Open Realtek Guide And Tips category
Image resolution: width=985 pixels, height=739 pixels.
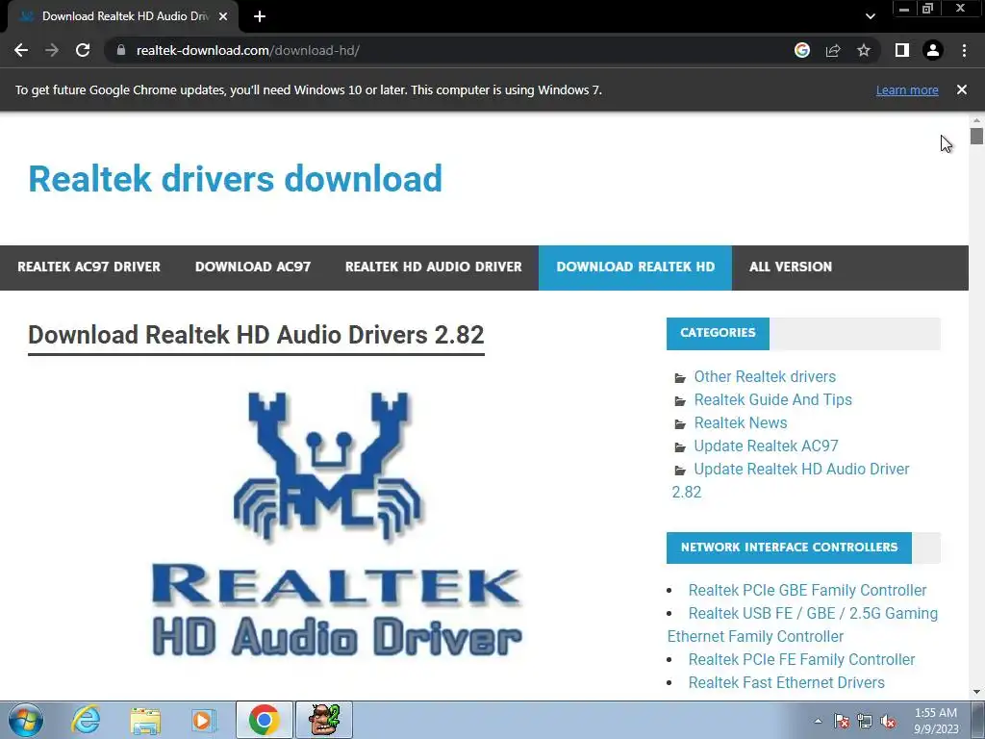pos(772,399)
